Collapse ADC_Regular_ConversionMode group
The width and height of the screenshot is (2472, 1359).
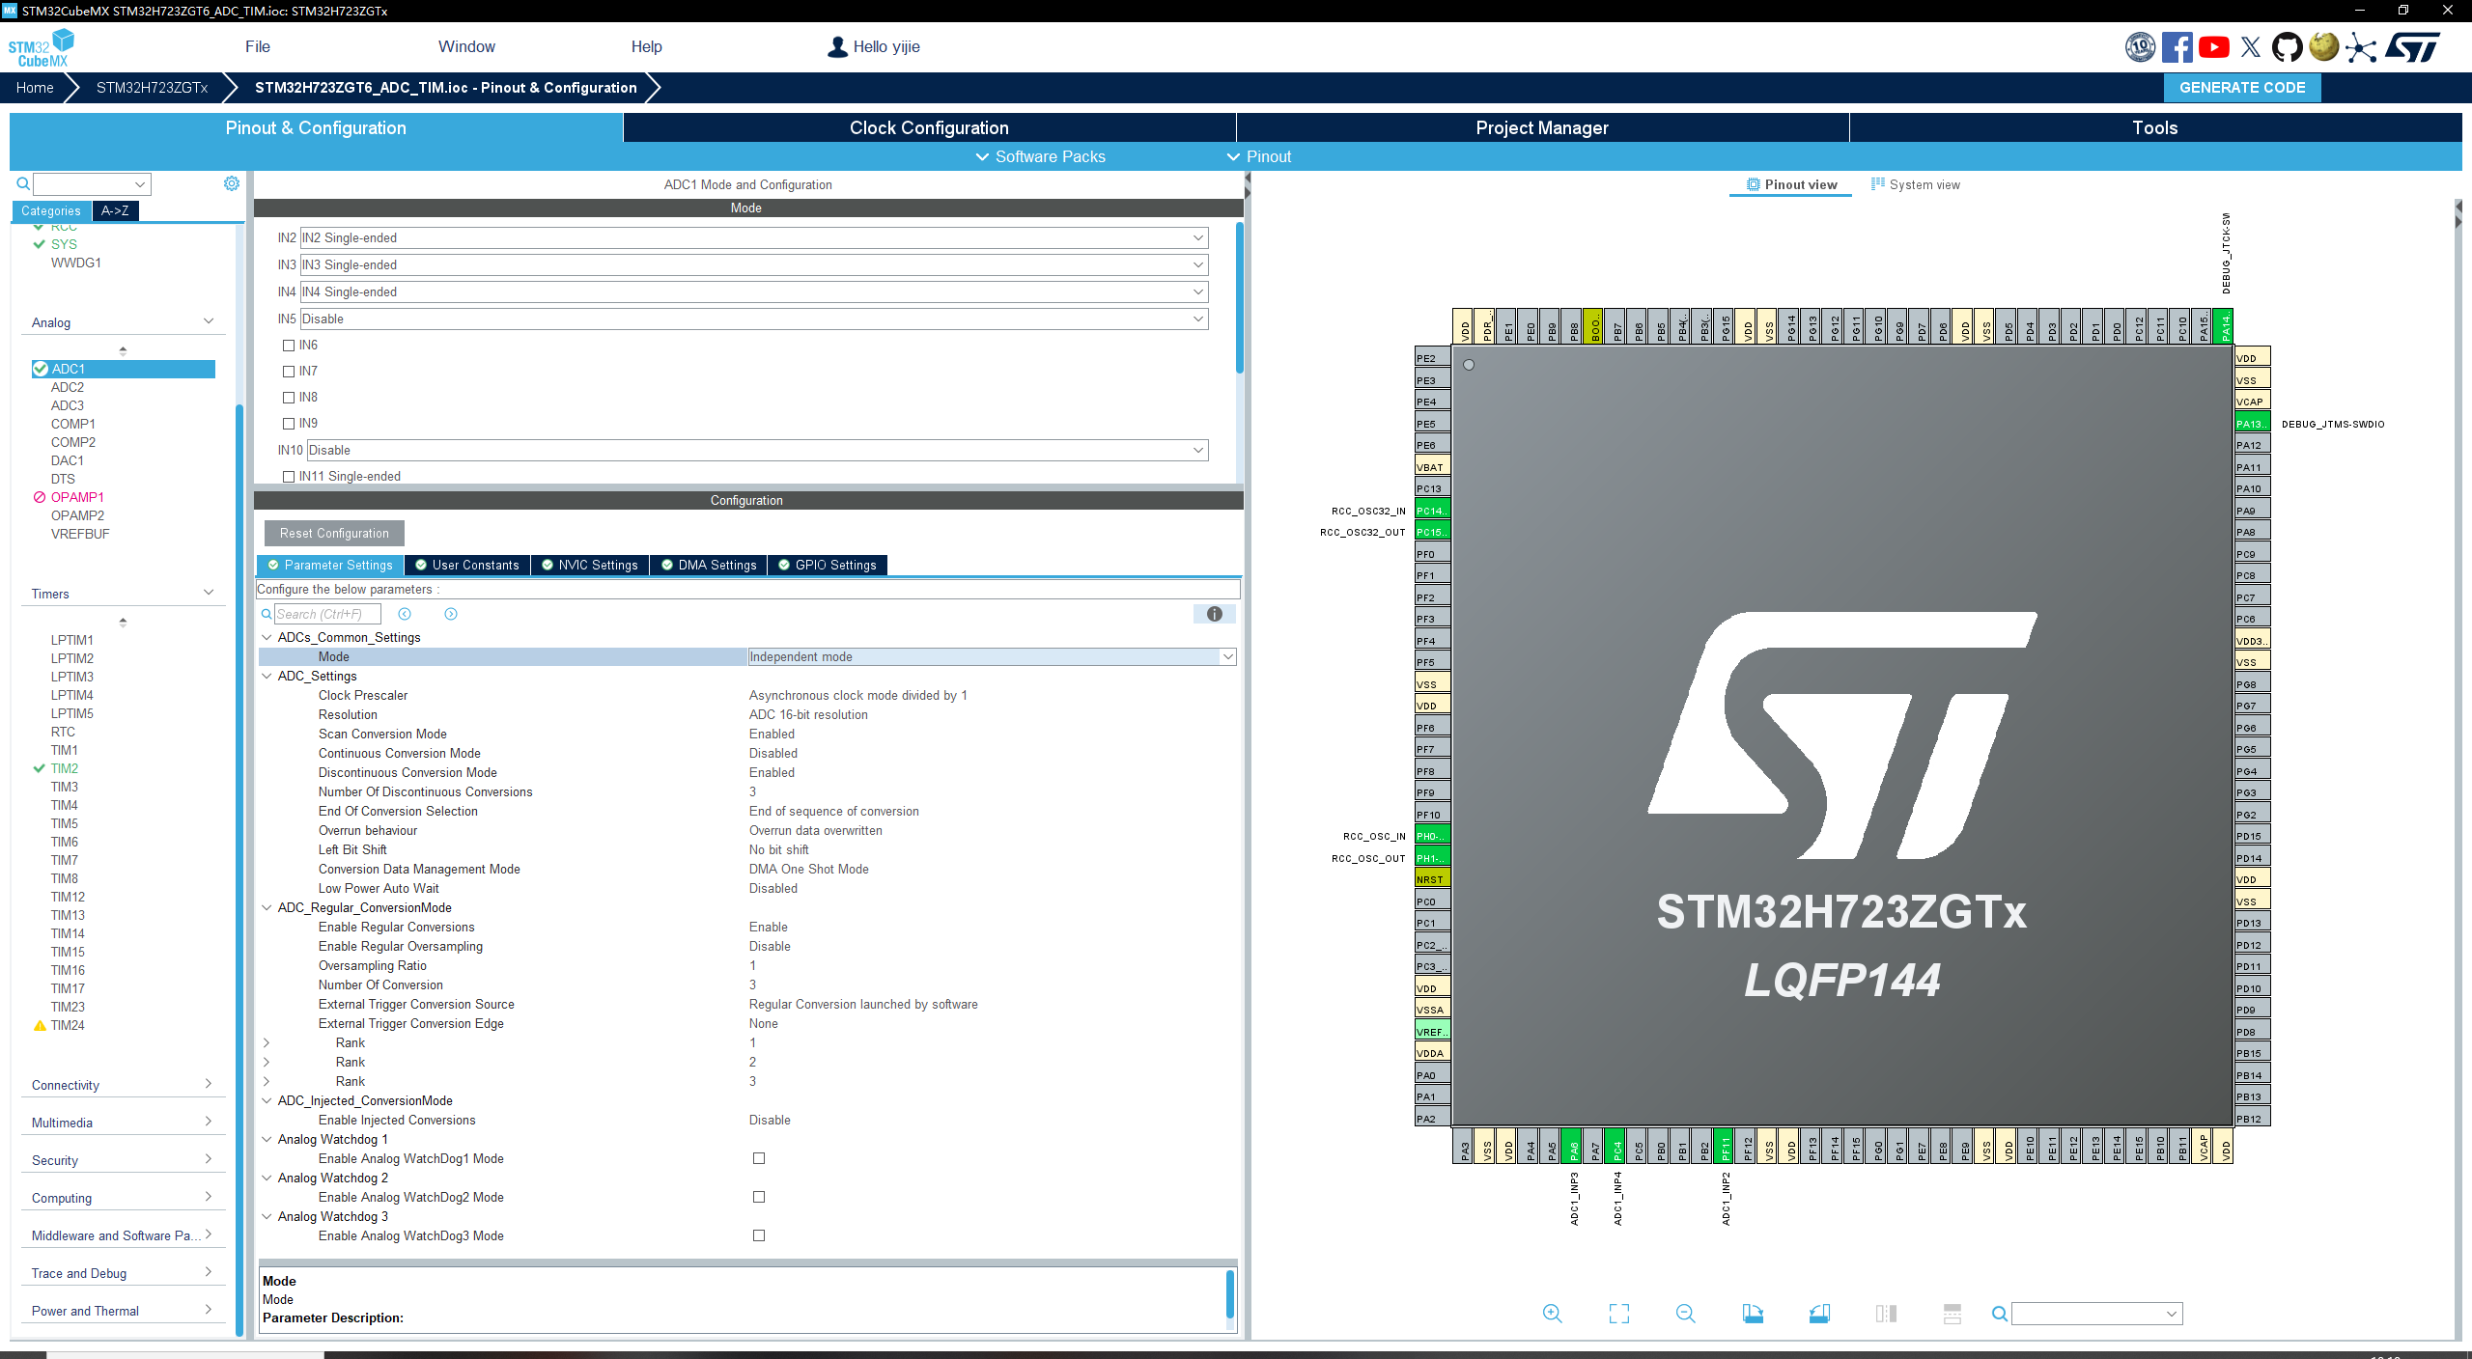[267, 907]
